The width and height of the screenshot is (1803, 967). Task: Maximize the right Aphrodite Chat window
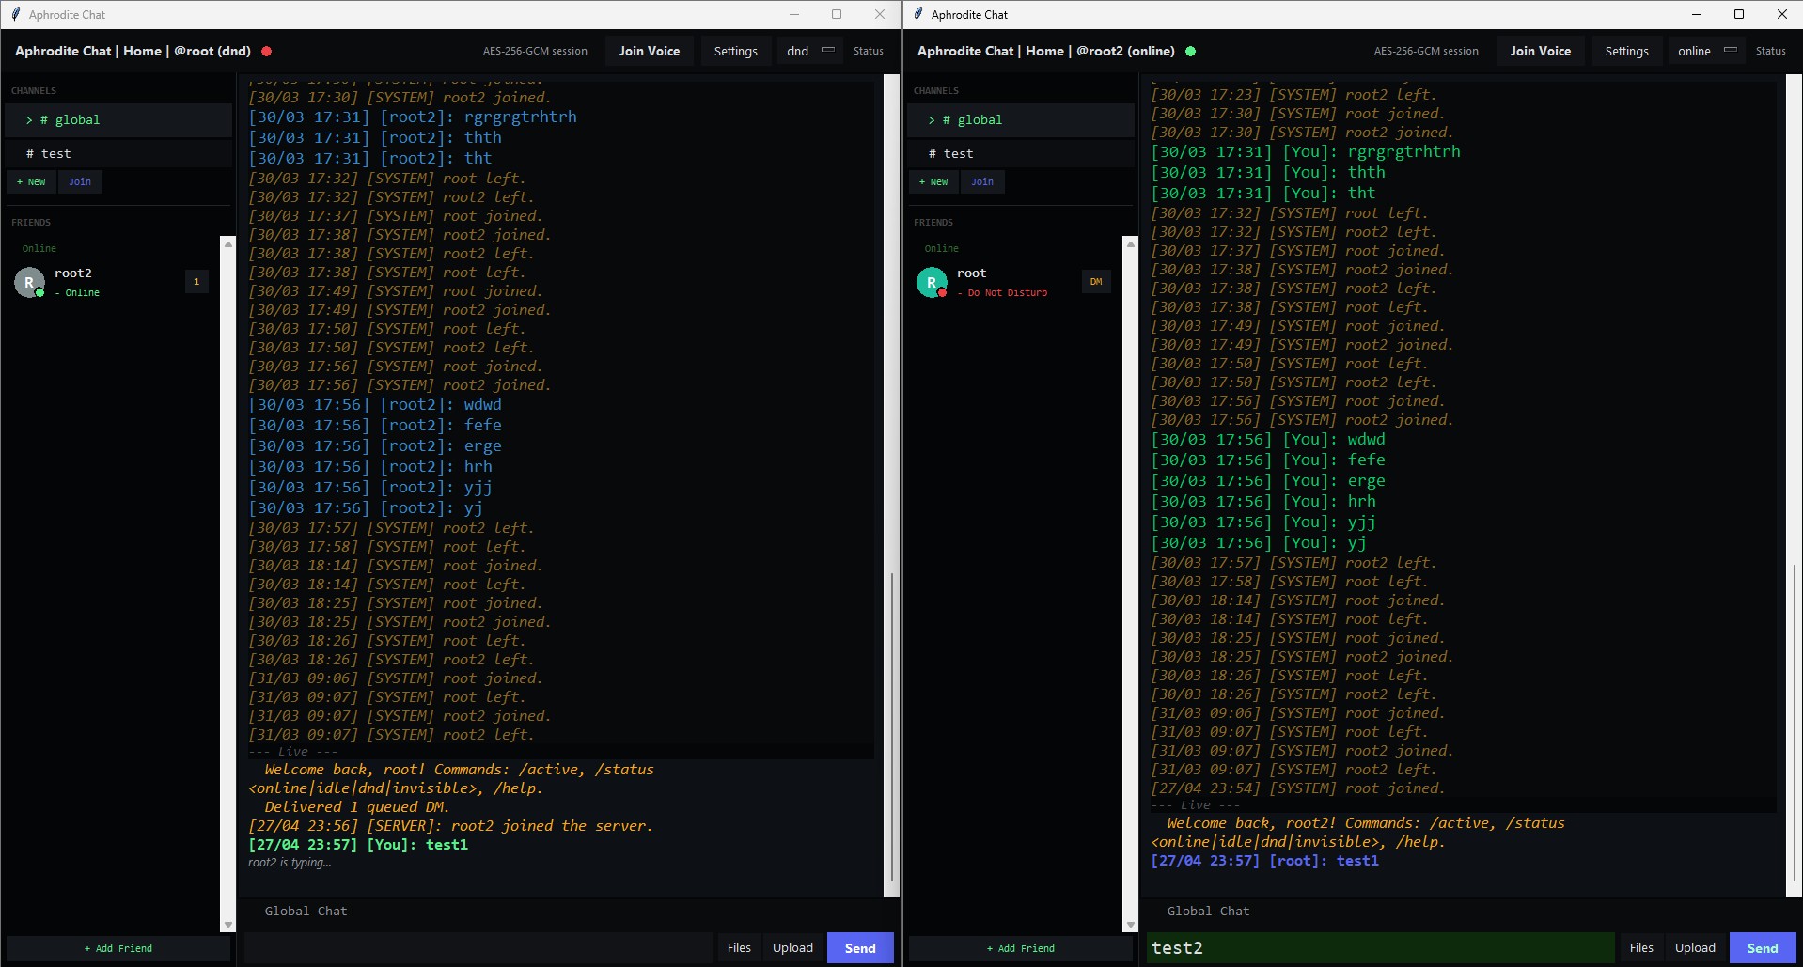pos(1739,14)
